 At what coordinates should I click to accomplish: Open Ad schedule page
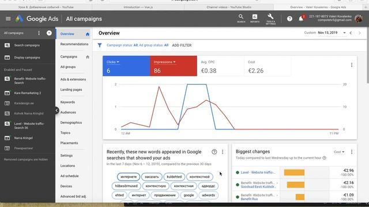(69, 176)
